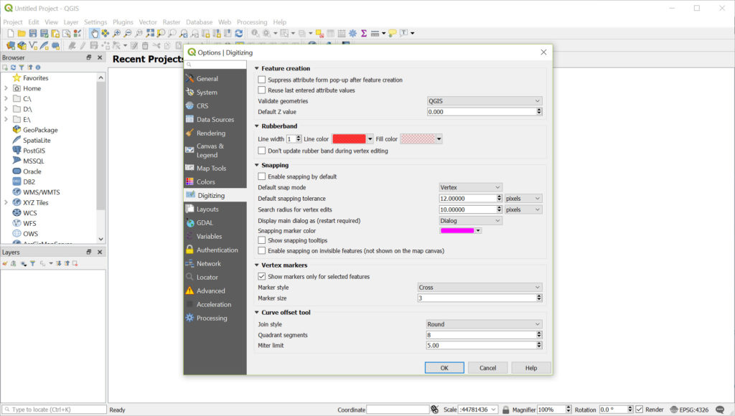Toggle Suppress attribute form pop-up checkbox
This screenshot has height=416, width=735.
pyautogui.click(x=261, y=80)
